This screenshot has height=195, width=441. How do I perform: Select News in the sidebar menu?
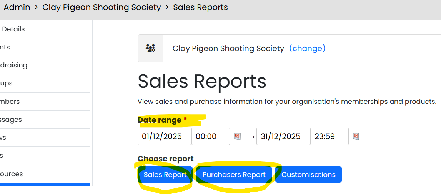[3, 138]
